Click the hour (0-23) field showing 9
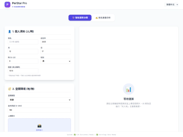Image resolution: width=183 pixels, height=137 pixels. [23, 61]
